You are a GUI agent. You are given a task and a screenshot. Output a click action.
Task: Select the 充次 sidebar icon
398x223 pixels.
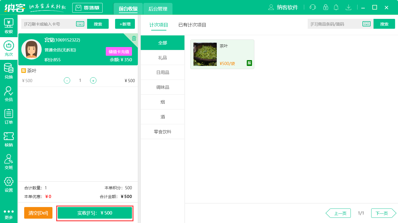tap(9, 48)
